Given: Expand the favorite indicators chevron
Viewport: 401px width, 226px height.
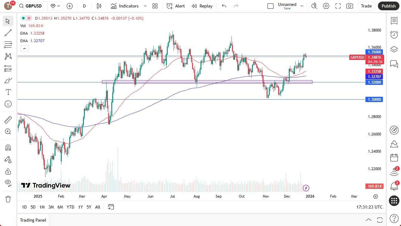Looking at the screenshot, I should point(145,6).
